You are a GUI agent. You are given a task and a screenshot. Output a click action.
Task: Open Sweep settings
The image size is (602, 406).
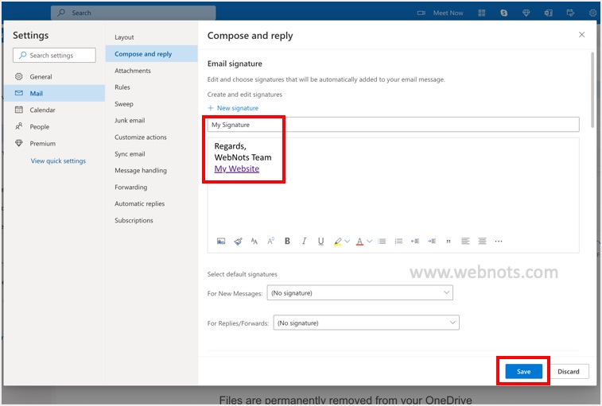[152, 103]
